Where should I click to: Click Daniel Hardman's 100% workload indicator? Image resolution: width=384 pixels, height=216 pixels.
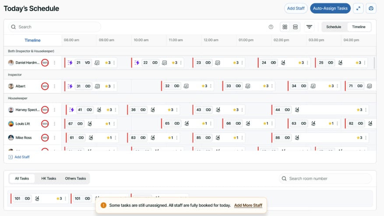(x=45, y=63)
